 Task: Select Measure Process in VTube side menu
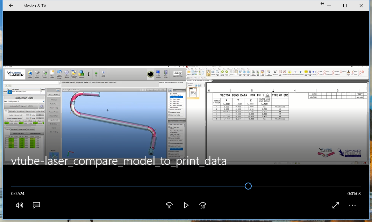[x=53, y=112]
